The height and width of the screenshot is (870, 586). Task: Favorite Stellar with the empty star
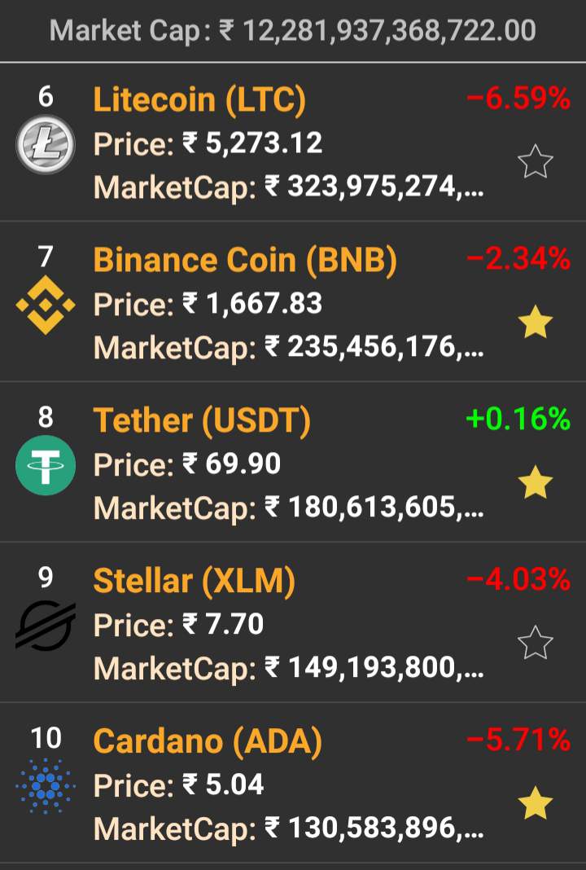(536, 644)
